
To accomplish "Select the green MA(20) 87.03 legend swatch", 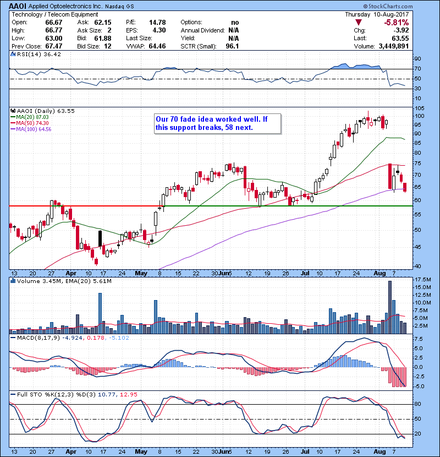I will (x=13, y=117).
